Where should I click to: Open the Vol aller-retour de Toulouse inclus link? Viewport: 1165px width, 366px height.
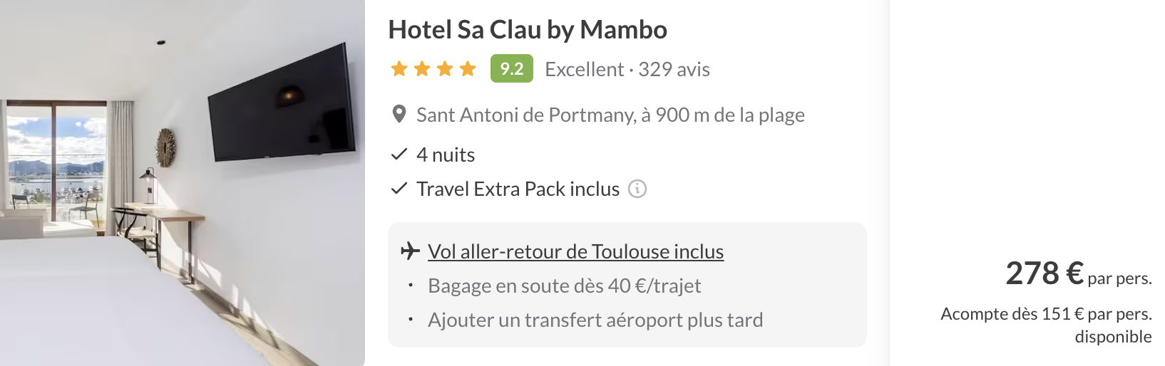pos(575,251)
